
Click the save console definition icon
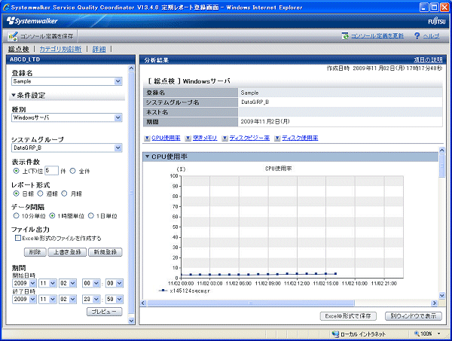click(x=13, y=36)
